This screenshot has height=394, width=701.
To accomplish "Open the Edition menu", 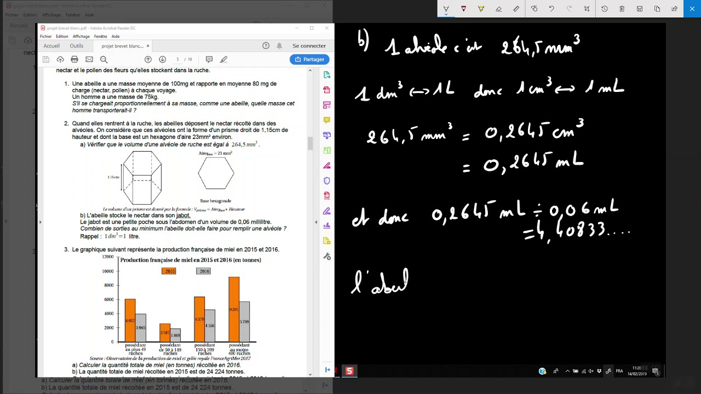I will coord(62,37).
